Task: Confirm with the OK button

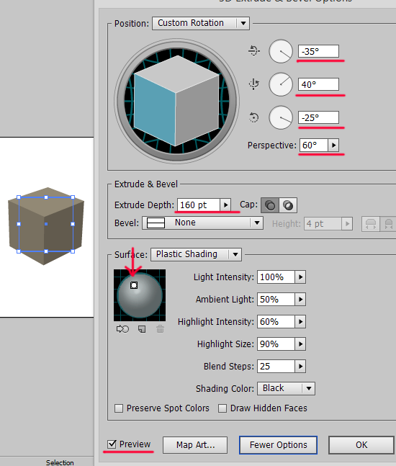Action: pyautogui.click(x=361, y=445)
